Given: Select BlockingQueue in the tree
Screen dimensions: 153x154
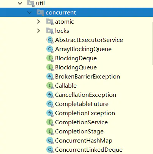Looking at the screenshot, I should pos(76,67).
